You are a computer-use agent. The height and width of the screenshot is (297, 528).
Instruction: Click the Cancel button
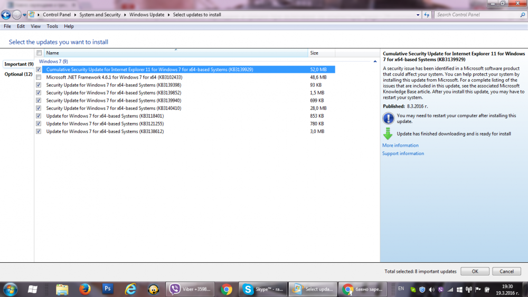[506, 271]
